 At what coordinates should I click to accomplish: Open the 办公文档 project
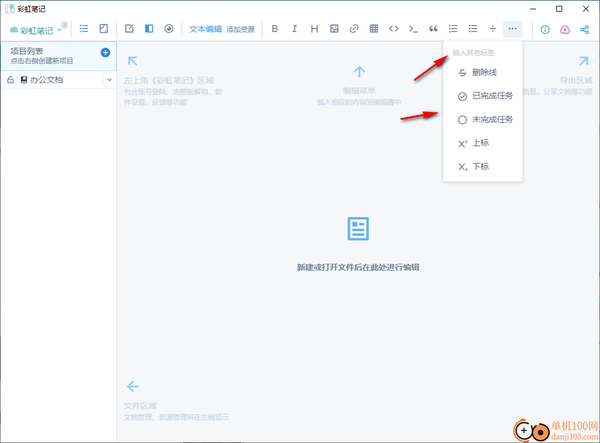pyautogui.click(x=46, y=80)
